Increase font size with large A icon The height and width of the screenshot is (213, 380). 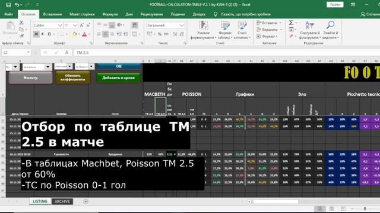[x=82, y=25]
